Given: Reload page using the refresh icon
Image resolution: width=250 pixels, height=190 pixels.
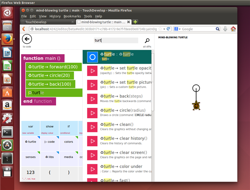Looking at the screenshot, I should pos(168,29).
